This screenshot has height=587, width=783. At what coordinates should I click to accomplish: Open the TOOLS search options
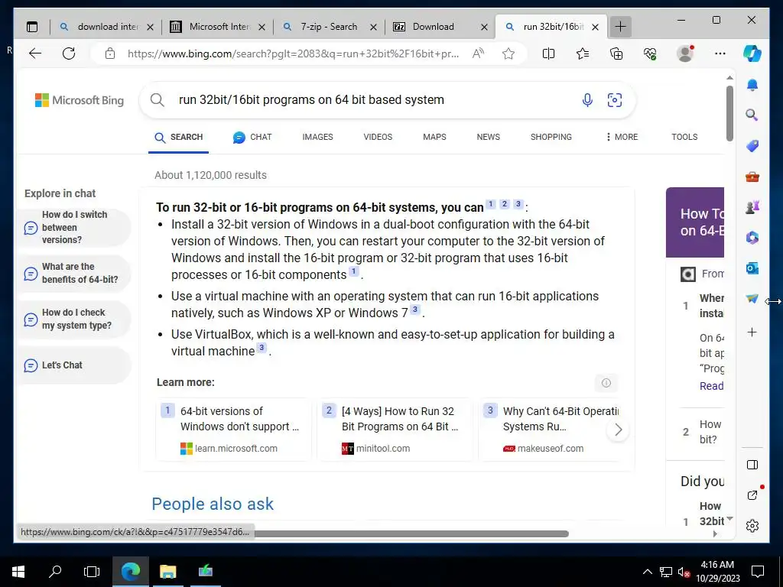click(684, 137)
